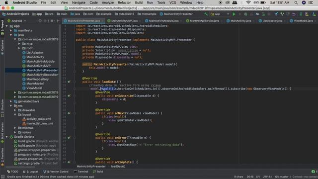The width and height of the screenshot is (318, 179).
Task: Open movie_list_row.xml layout file
Action: pos(40,124)
